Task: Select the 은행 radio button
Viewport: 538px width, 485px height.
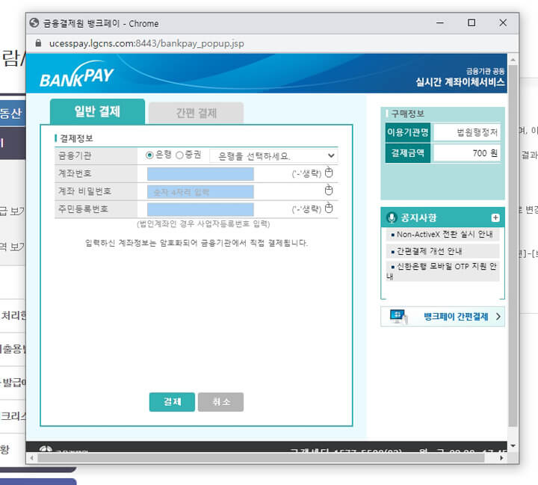Action: (x=149, y=155)
